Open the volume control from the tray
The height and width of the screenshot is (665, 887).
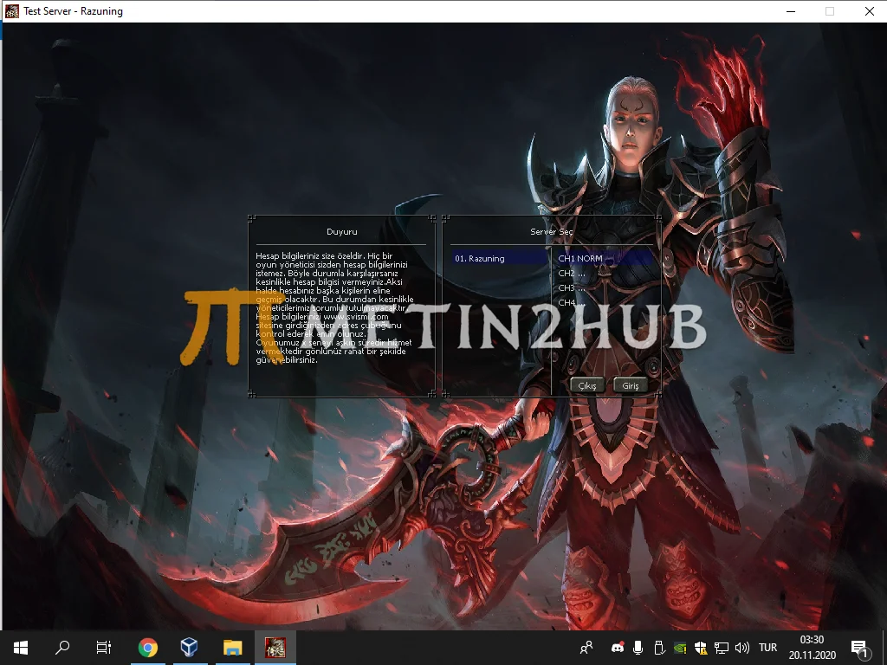tap(741, 647)
